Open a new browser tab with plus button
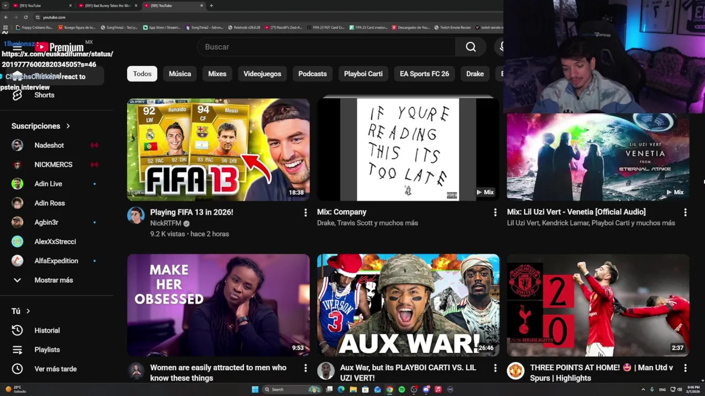The image size is (705, 396). tap(211, 5)
